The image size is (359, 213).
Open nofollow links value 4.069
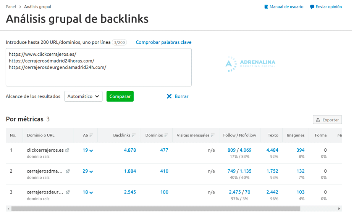(246, 150)
